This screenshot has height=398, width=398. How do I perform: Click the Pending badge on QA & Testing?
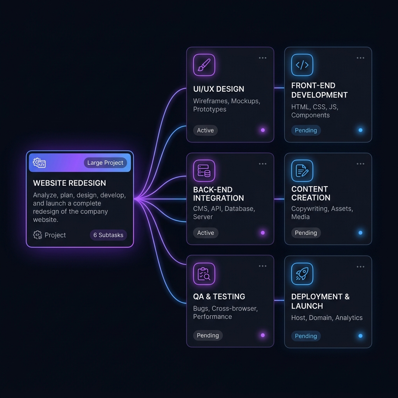tap(208, 335)
